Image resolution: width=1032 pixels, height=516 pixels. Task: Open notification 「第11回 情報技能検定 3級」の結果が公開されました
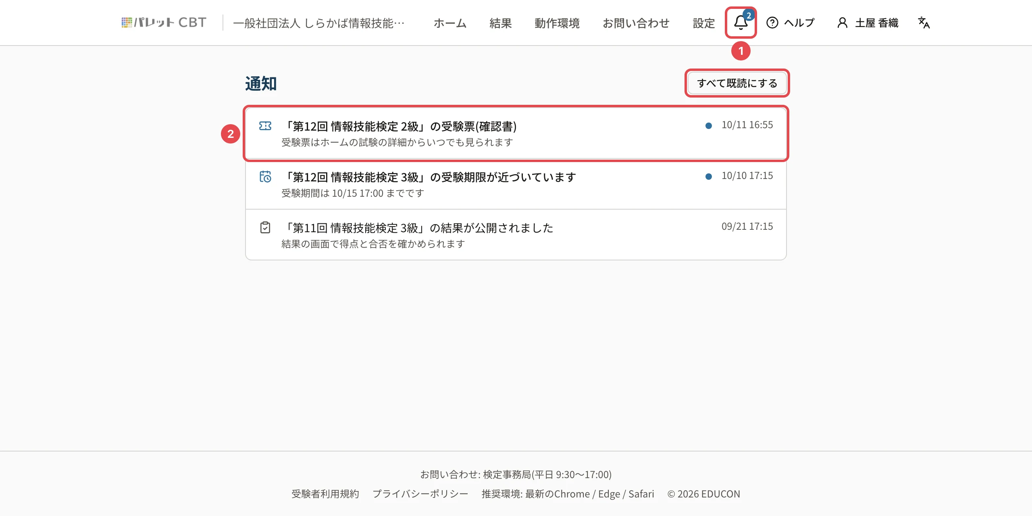516,235
